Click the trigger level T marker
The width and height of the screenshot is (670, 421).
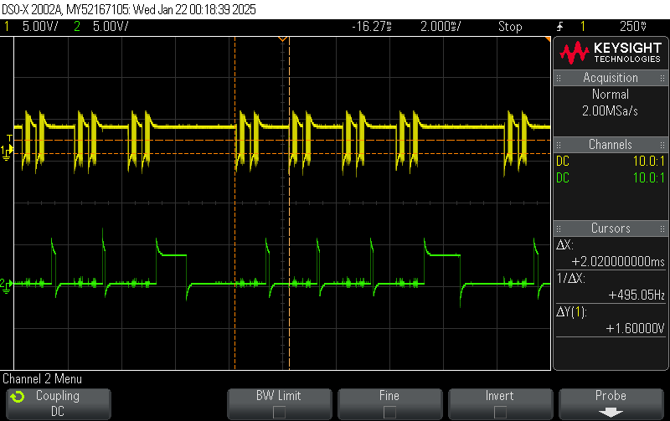(x=9, y=138)
